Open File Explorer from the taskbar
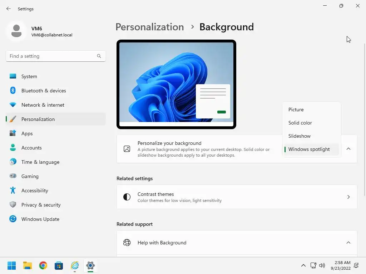Screen dimensions: 366x274 (x=27, y=265)
